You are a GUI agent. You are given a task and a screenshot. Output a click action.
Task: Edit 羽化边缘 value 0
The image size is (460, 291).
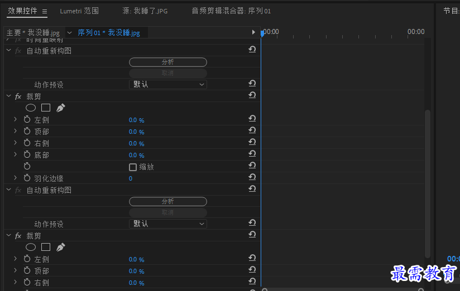coord(131,178)
